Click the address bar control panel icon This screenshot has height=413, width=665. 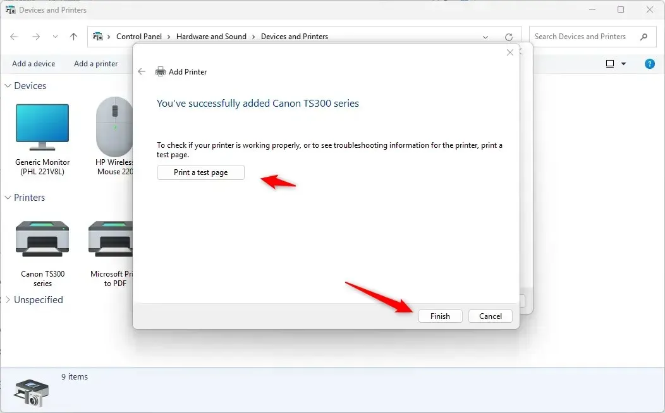(x=98, y=37)
